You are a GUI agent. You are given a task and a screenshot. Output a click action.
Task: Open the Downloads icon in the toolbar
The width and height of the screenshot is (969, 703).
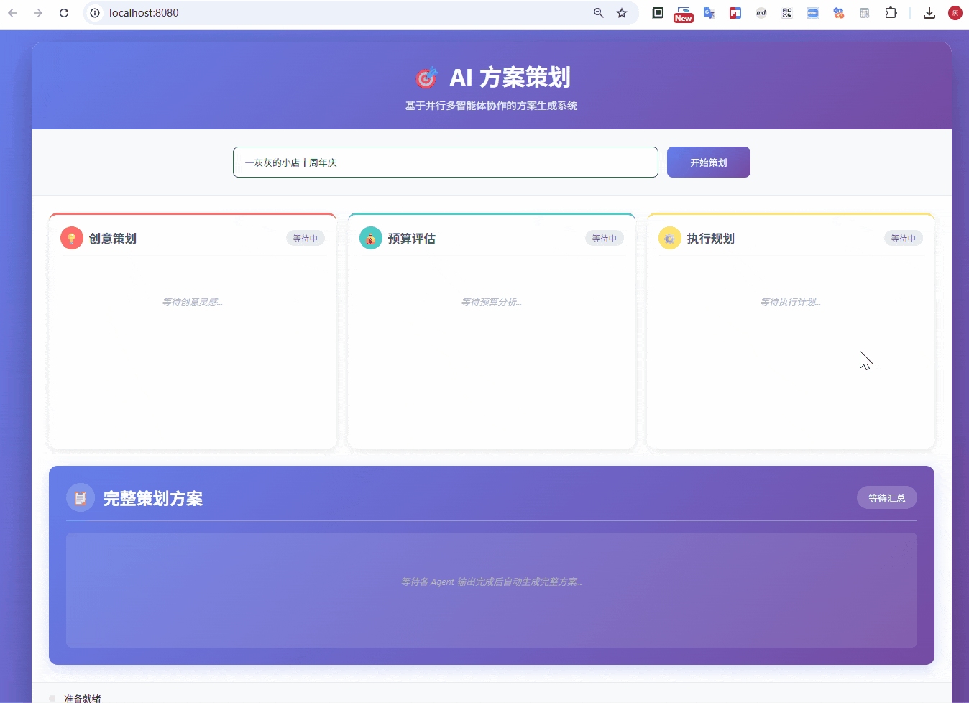coord(929,13)
